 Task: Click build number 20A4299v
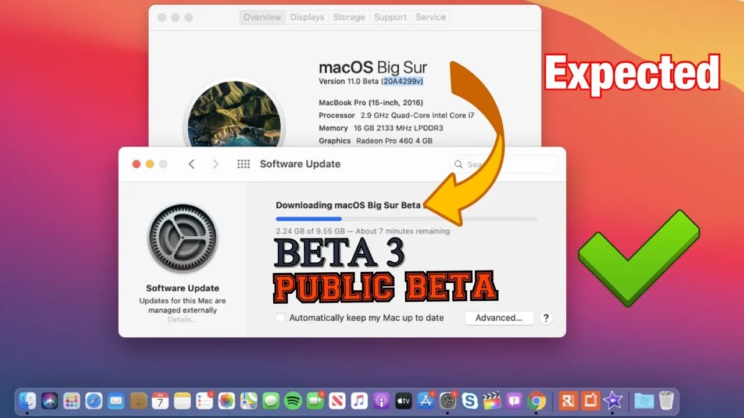coord(402,82)
